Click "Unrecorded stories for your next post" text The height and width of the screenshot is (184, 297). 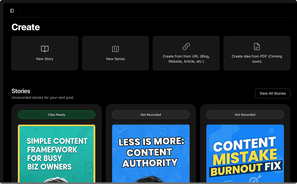42,98
